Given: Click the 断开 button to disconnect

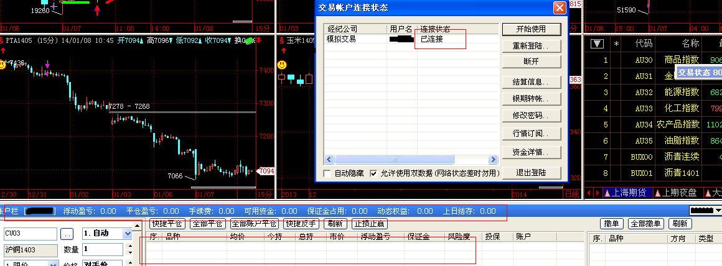Looking at the screenshot, I should pyautogui.click(x=532, y=61).
